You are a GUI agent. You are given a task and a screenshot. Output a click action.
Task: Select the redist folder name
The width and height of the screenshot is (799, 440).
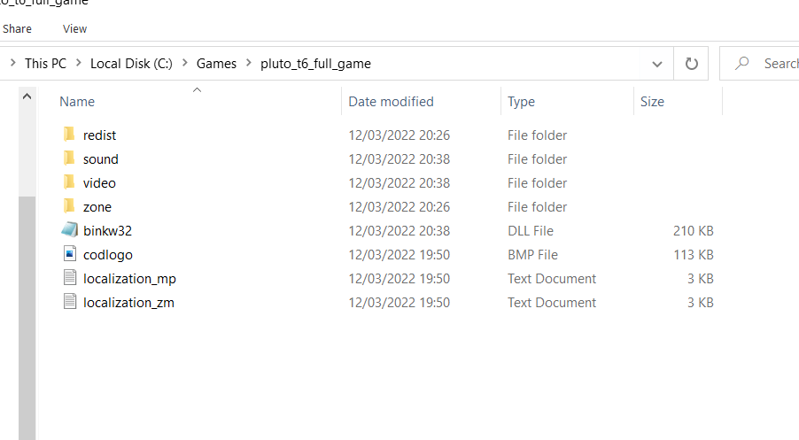tap(99, 135)
